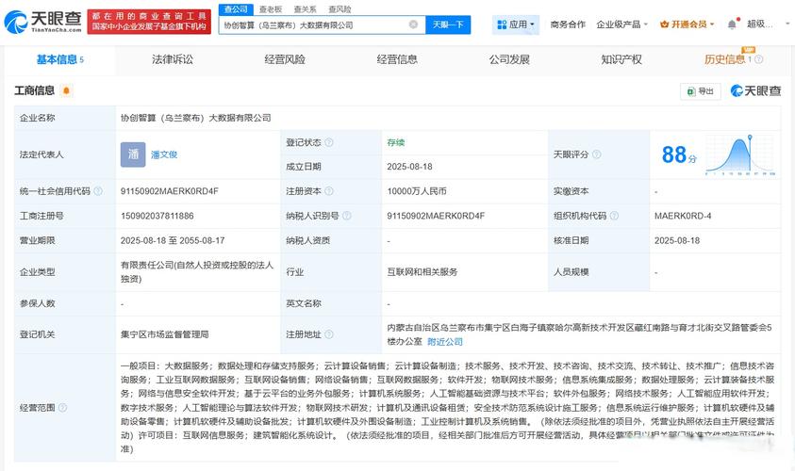Click registration number 150902037811886
This screenshot has width=795, height=471.
157,216
